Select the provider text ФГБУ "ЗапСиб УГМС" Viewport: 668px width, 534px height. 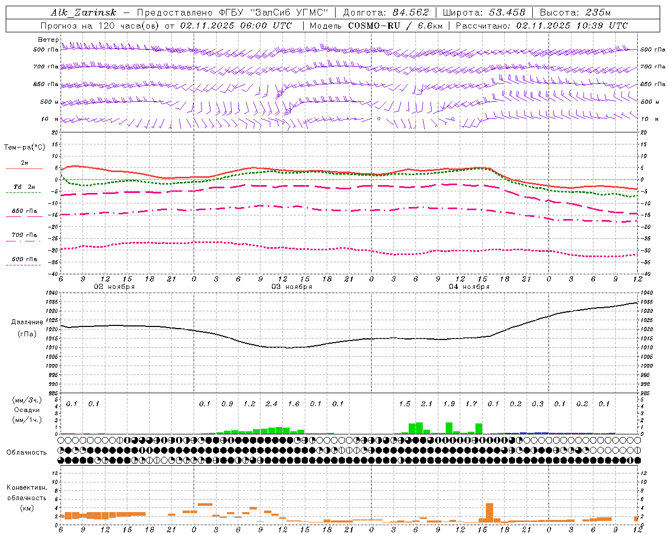[273, 13]
